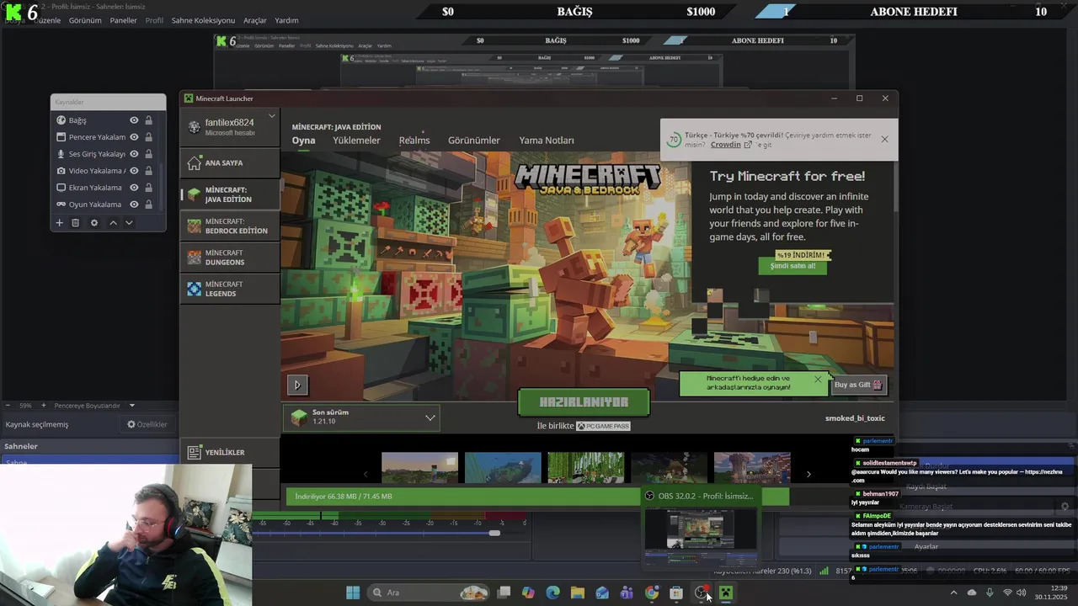Click HAZIRLANIYOR play button

584,402
